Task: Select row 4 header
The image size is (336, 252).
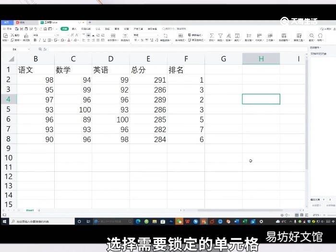Action: pos(9,99)
